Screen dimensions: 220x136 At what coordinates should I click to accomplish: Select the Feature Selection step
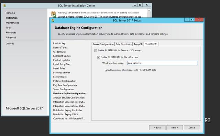click(x=62, y=73)
